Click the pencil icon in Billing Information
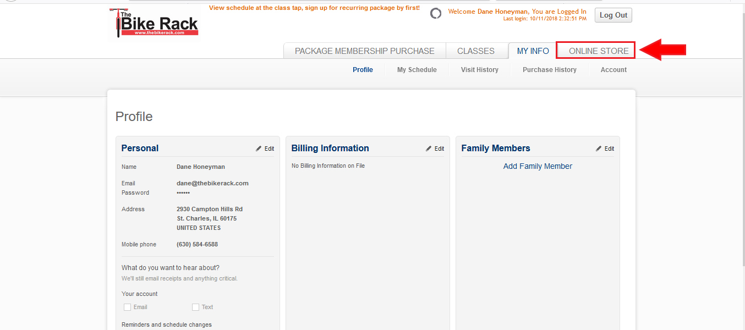Image resolution: width=745 pixels, height=330 pixels. pos(429,148)
